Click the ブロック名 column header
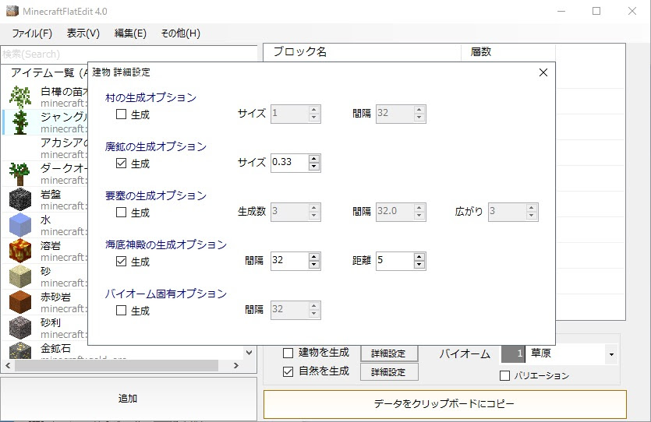Viewport: 651px width, 422px height. (362, 52)
